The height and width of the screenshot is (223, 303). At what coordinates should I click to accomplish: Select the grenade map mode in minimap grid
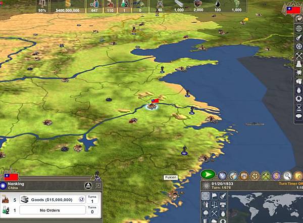223,213
